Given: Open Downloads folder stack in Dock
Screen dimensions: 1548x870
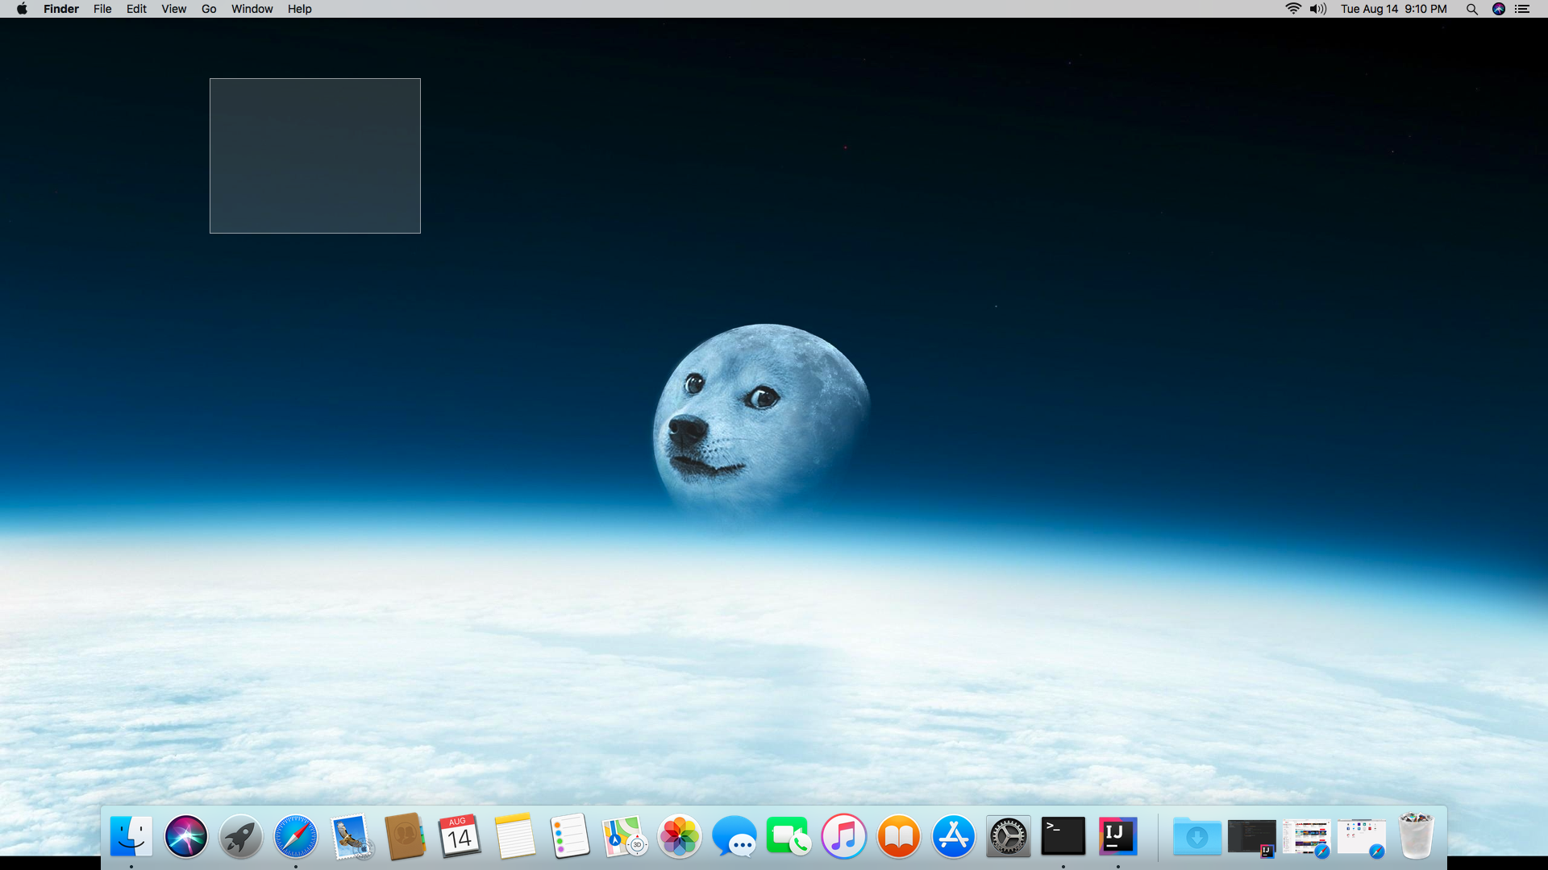Looking at the screenshot, I should pos(1196,836).
